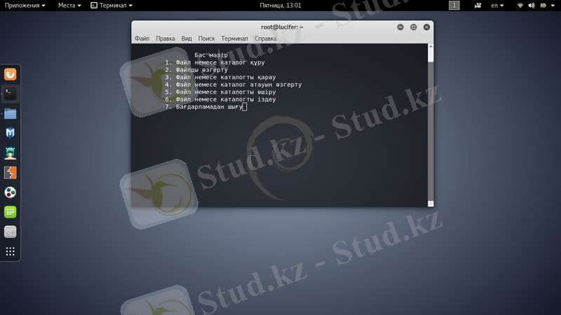Open the Файл menu in terminal
Image resolution: width=561 pixels, height=315 pixels.
click(142, 38)
